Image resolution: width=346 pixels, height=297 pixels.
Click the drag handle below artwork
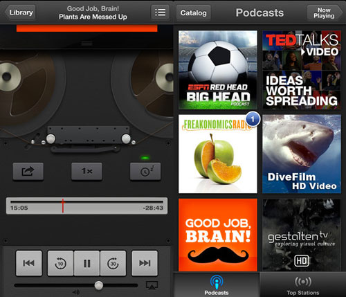(x=86, y=43)
